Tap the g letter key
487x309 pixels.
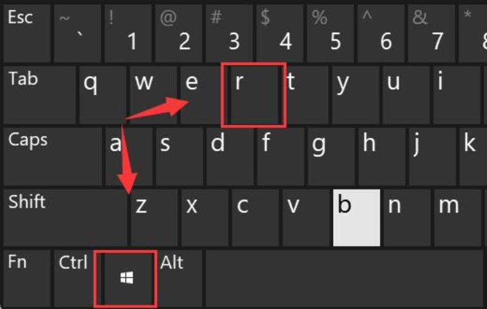point(331,157)
